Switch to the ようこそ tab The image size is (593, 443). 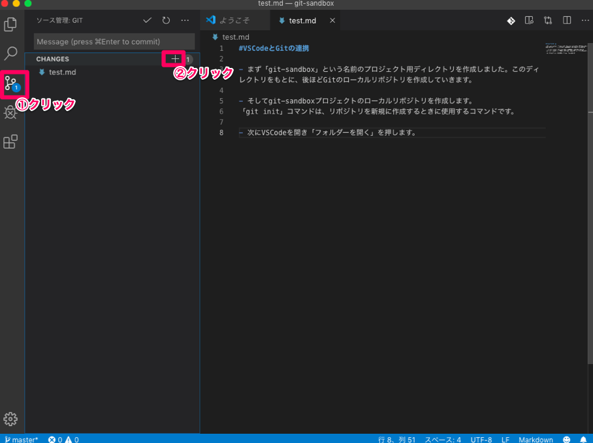tap(234, 20)
